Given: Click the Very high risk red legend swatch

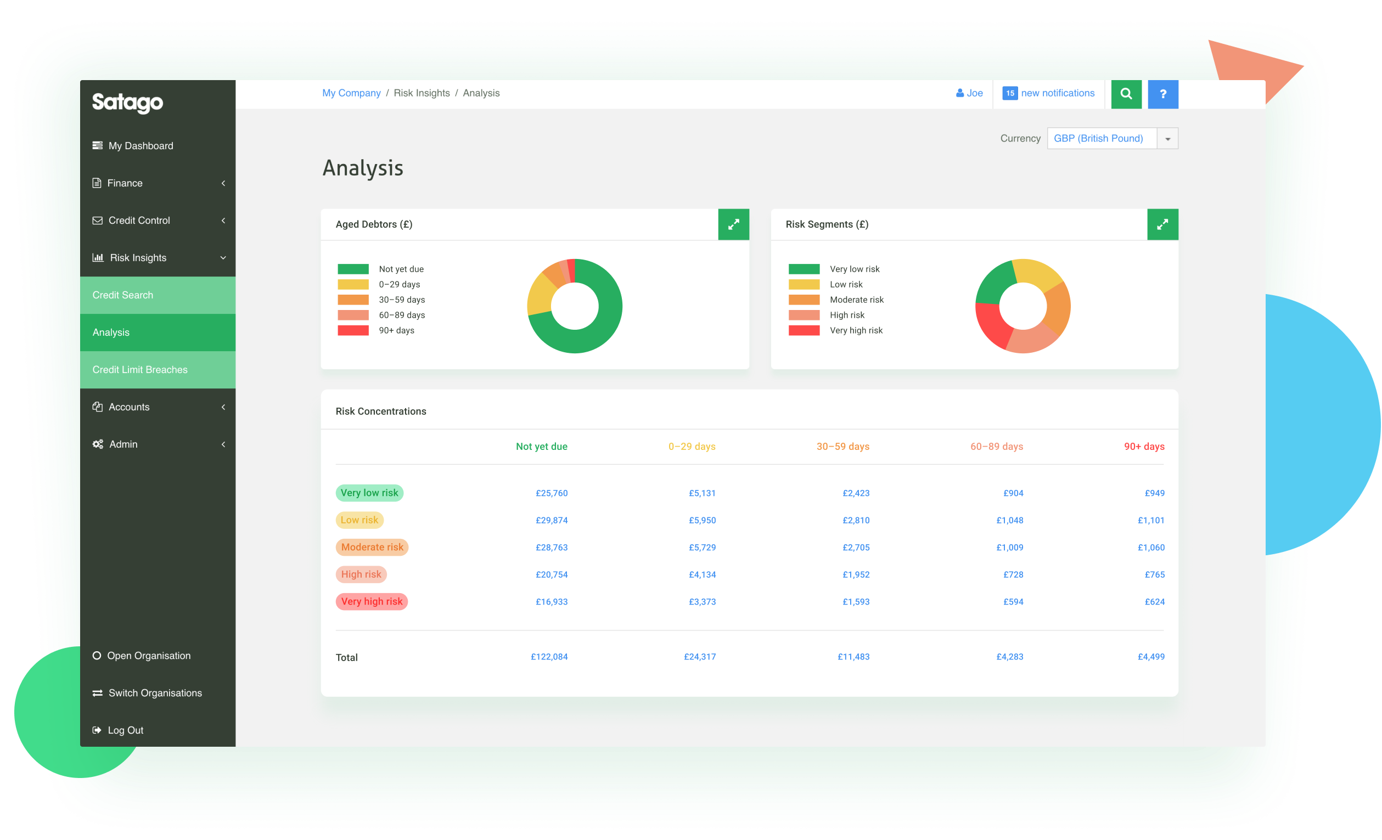Looking at the screenshot, I should click(x=803, y=330).
